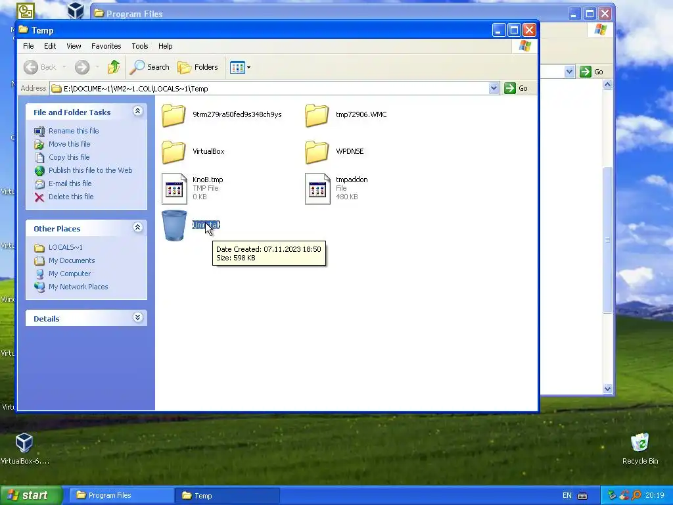Viewport: 673px width, 505px height.
Task: Click the KnoB.tmp file name
Action: point(208,180)
